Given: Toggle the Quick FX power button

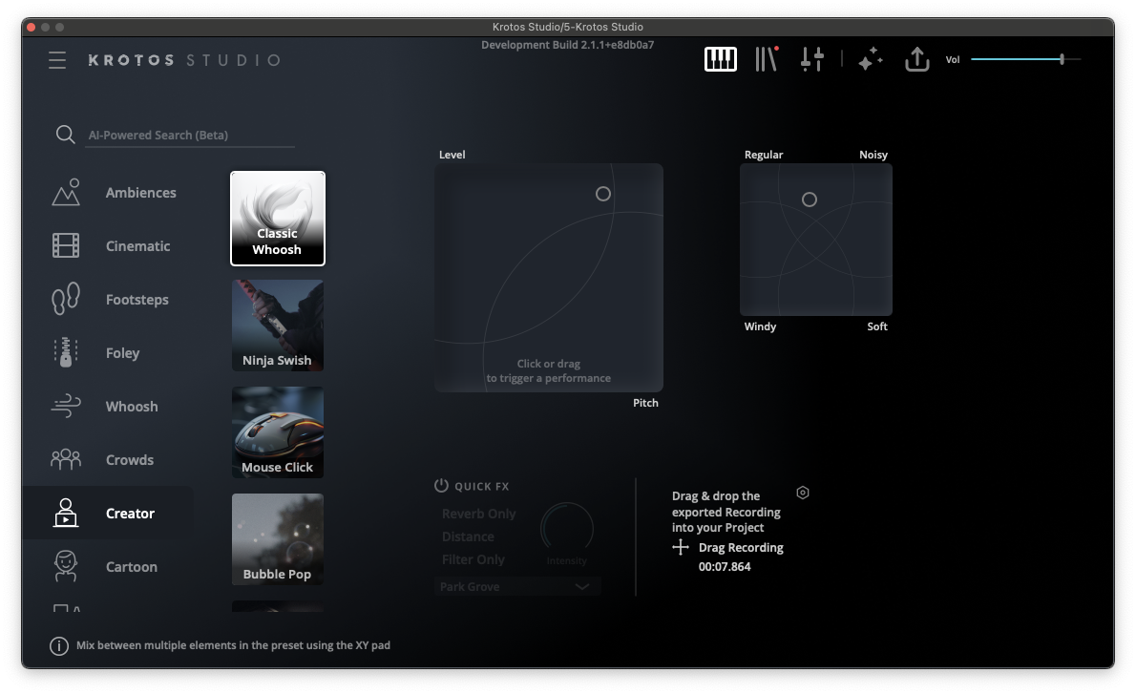Looking at the screenshot, I should pos(441,485).
